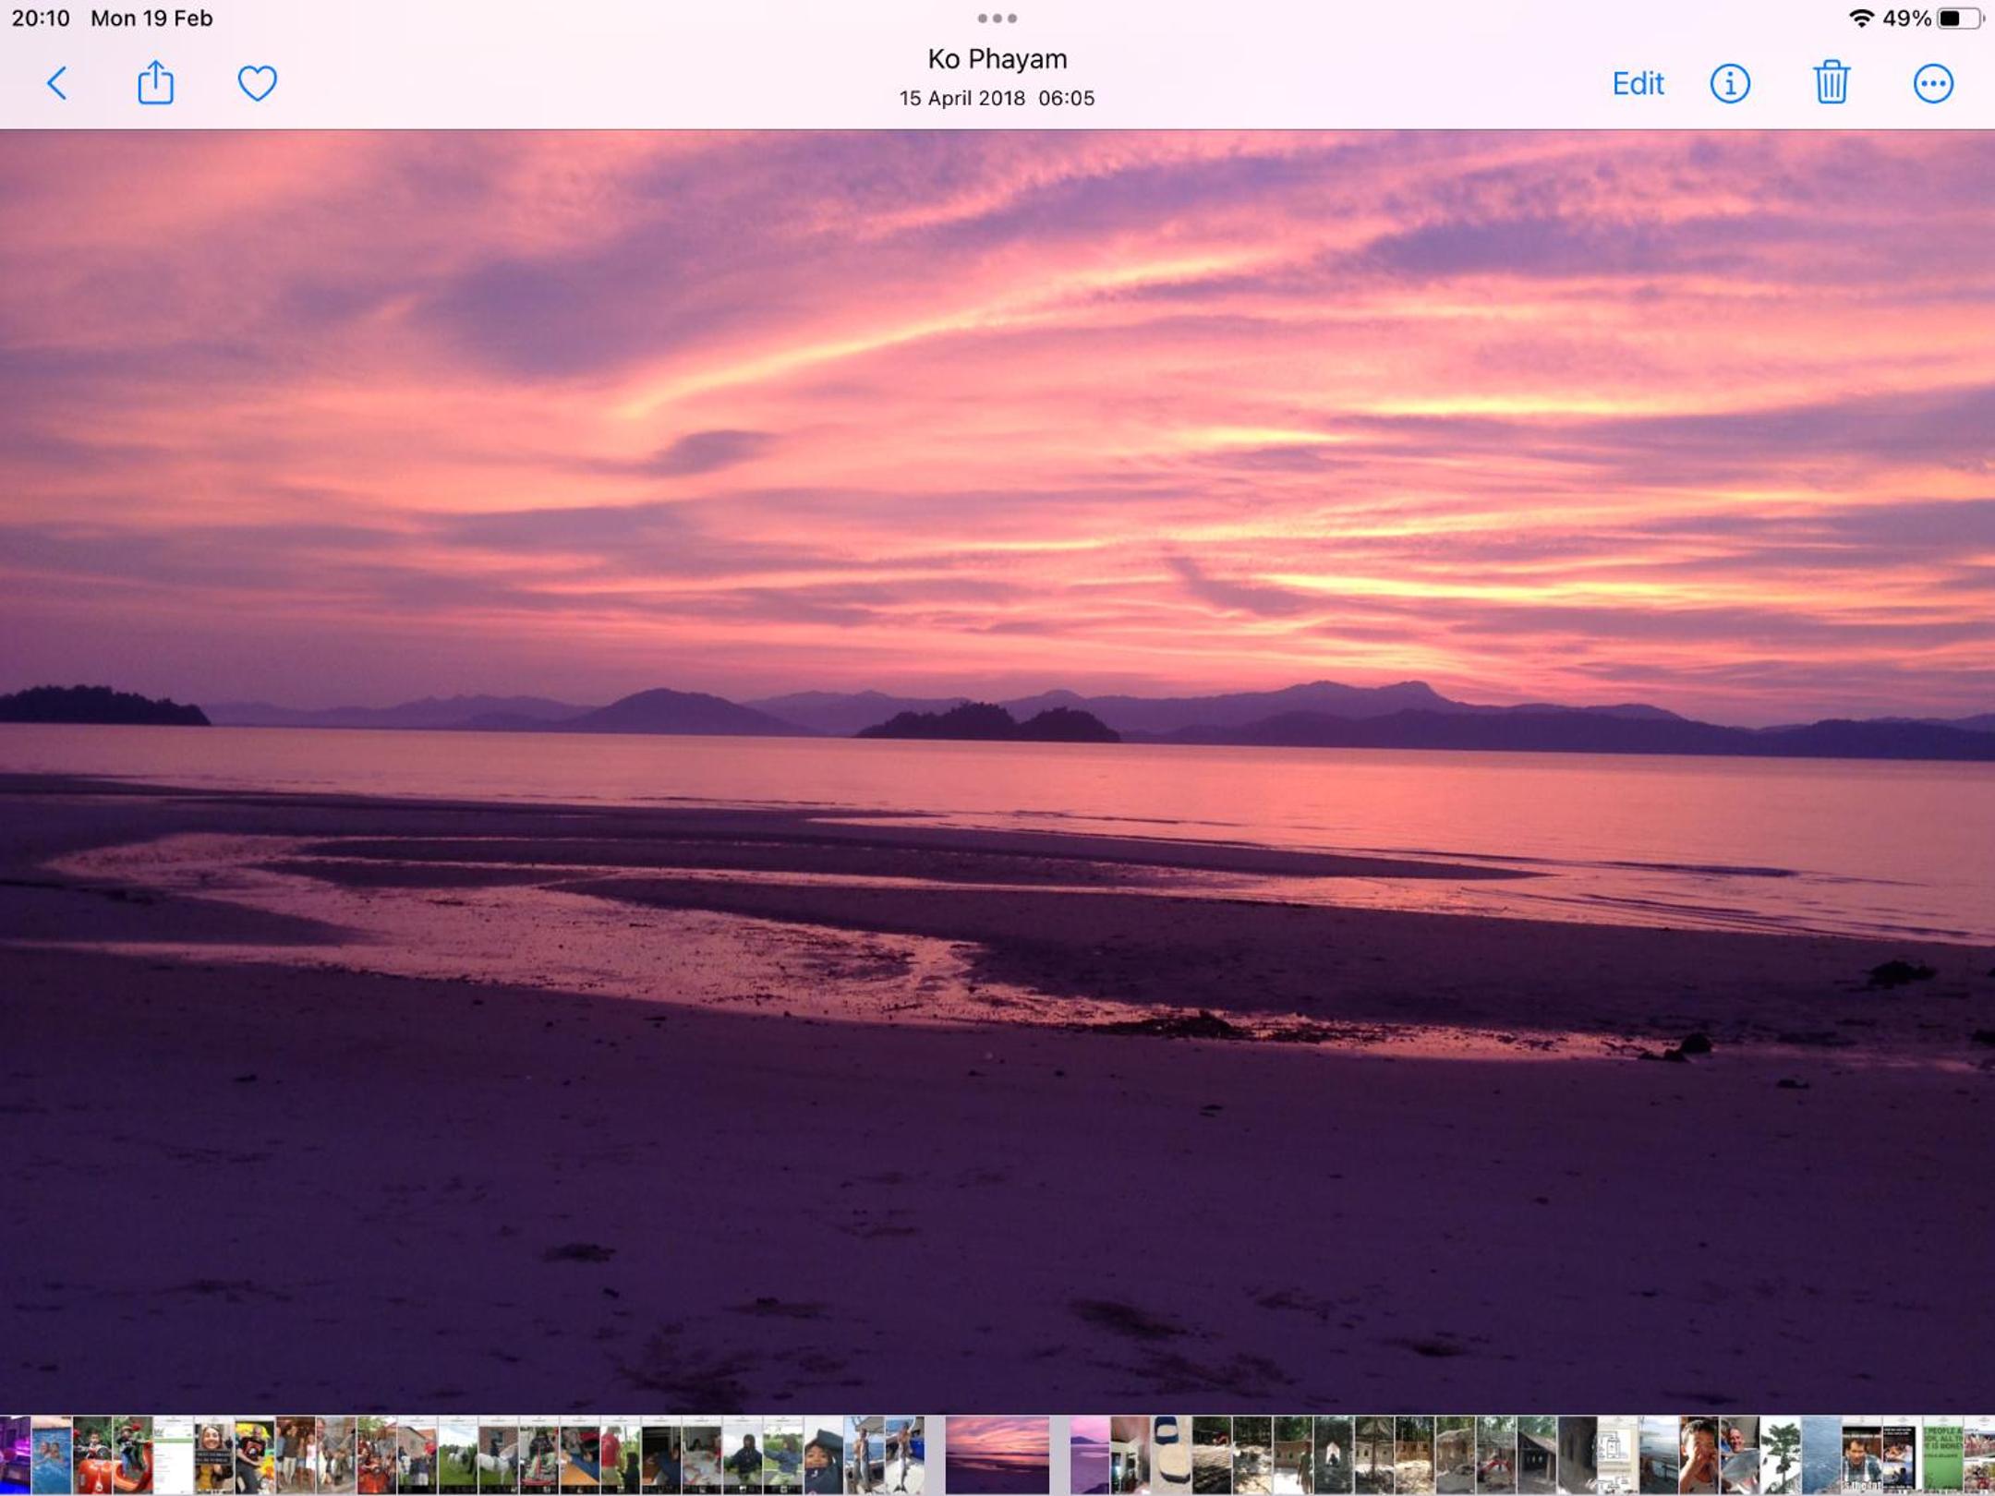Open the woman holding sign thumbnail

(213, 1455)
